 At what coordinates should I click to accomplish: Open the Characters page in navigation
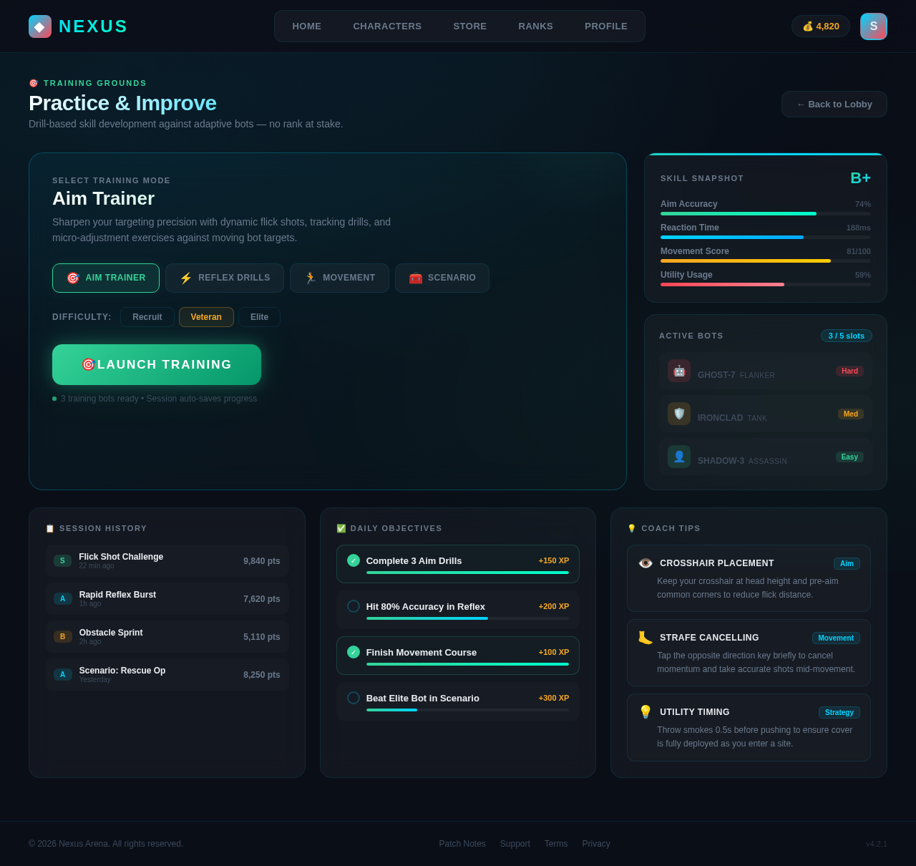pyautogui.click(x=387, y=26)
